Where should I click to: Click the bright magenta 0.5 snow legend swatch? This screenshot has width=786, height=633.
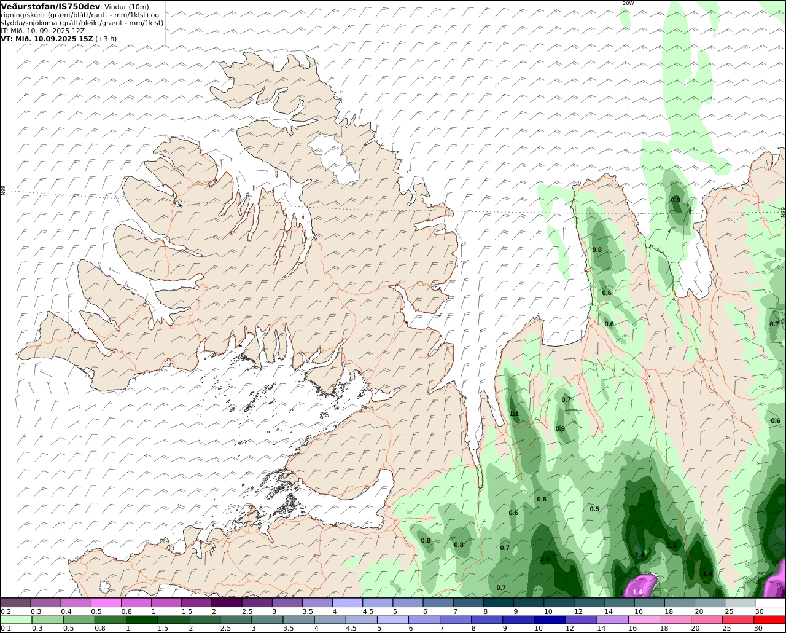[106, 602]
